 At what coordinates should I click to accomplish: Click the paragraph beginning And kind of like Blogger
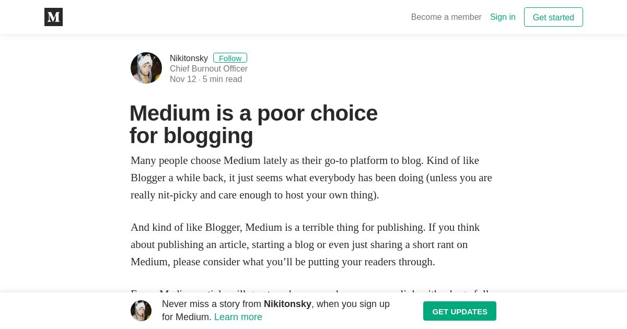(x=305, y=244)
